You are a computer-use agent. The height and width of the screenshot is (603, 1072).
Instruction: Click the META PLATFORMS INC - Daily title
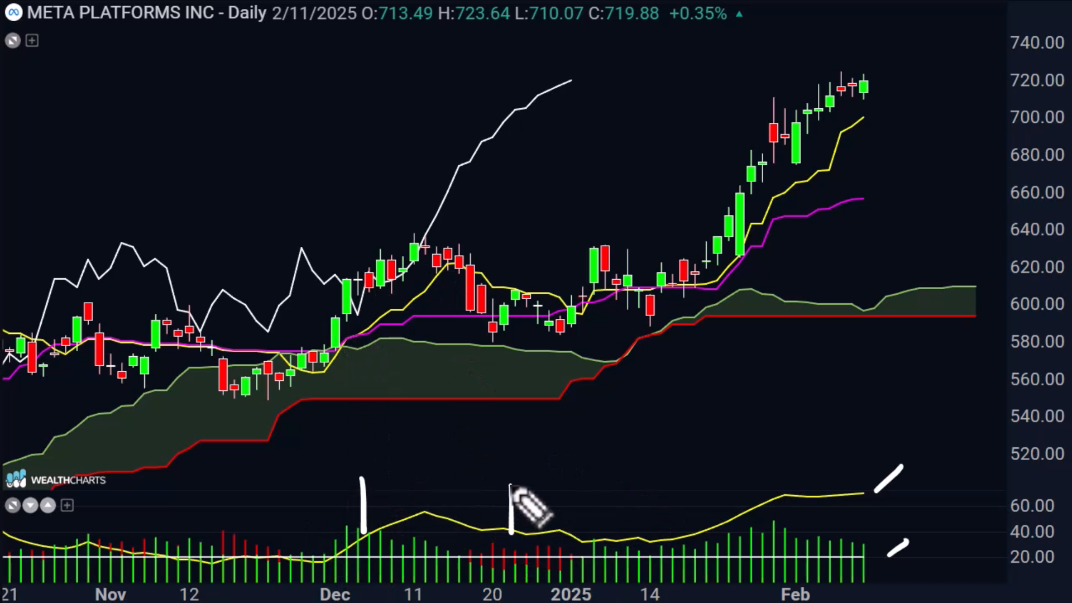(x=147, y=13)
